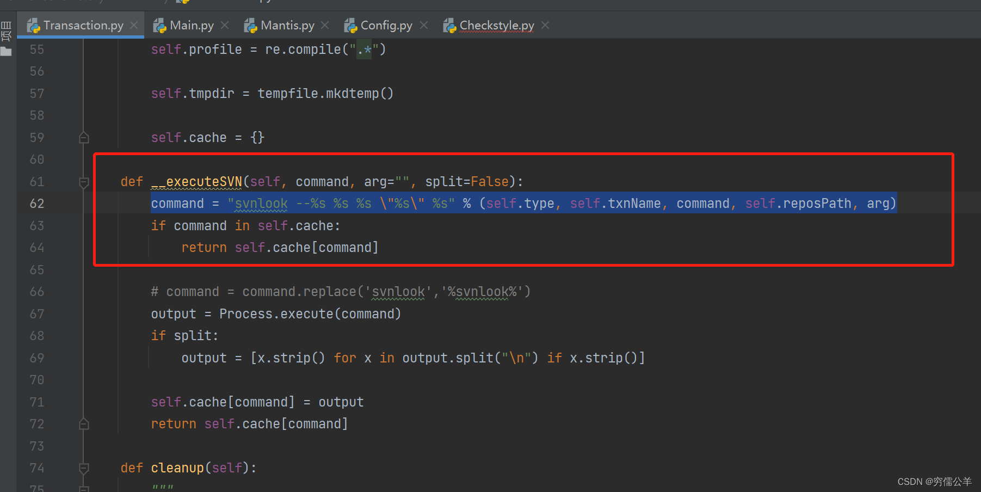The height and width of the screenshot is (492, 981).
Task: Click the commented command.replace line 66
Action: pos(341,292)
